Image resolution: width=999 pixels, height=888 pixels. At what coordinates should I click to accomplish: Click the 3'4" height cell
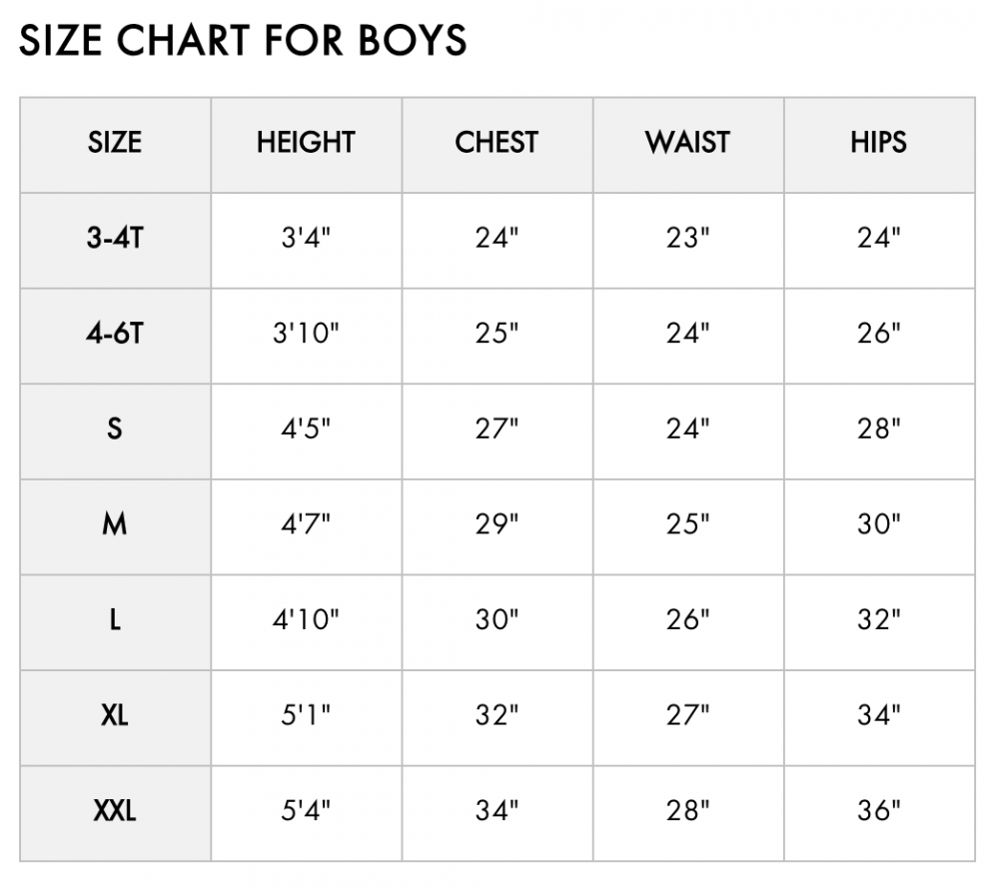(307, 240)
